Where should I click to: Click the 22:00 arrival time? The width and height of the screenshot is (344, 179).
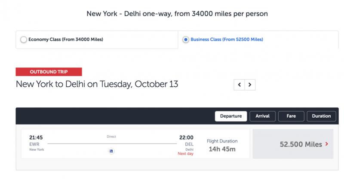coord(186,138)
